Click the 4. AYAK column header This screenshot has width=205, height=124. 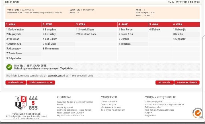point(133,24)
